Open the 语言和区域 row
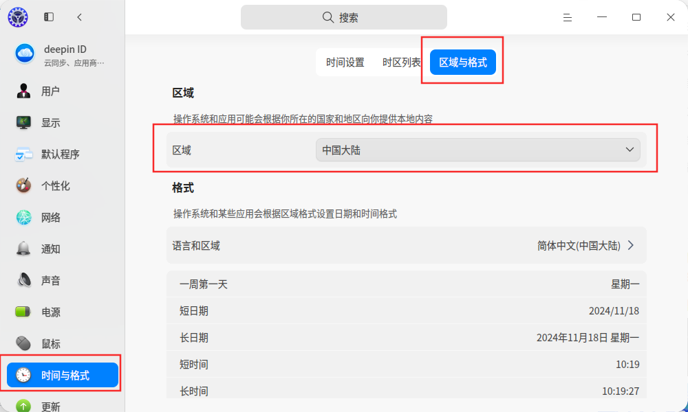Viewport: 688px width, 412px height. pos(407,245)
